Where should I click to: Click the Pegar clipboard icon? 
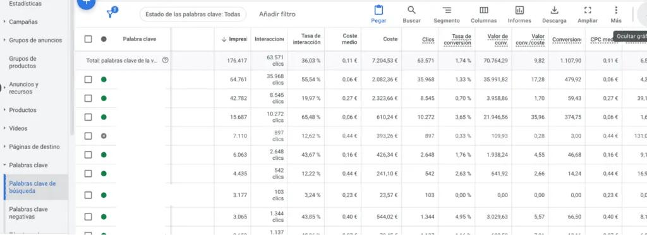click(378, 10)
